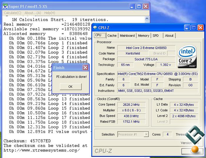Click the Kentsfield code name field
Screen dimensions: 206x158
click(x=133, y=54)
